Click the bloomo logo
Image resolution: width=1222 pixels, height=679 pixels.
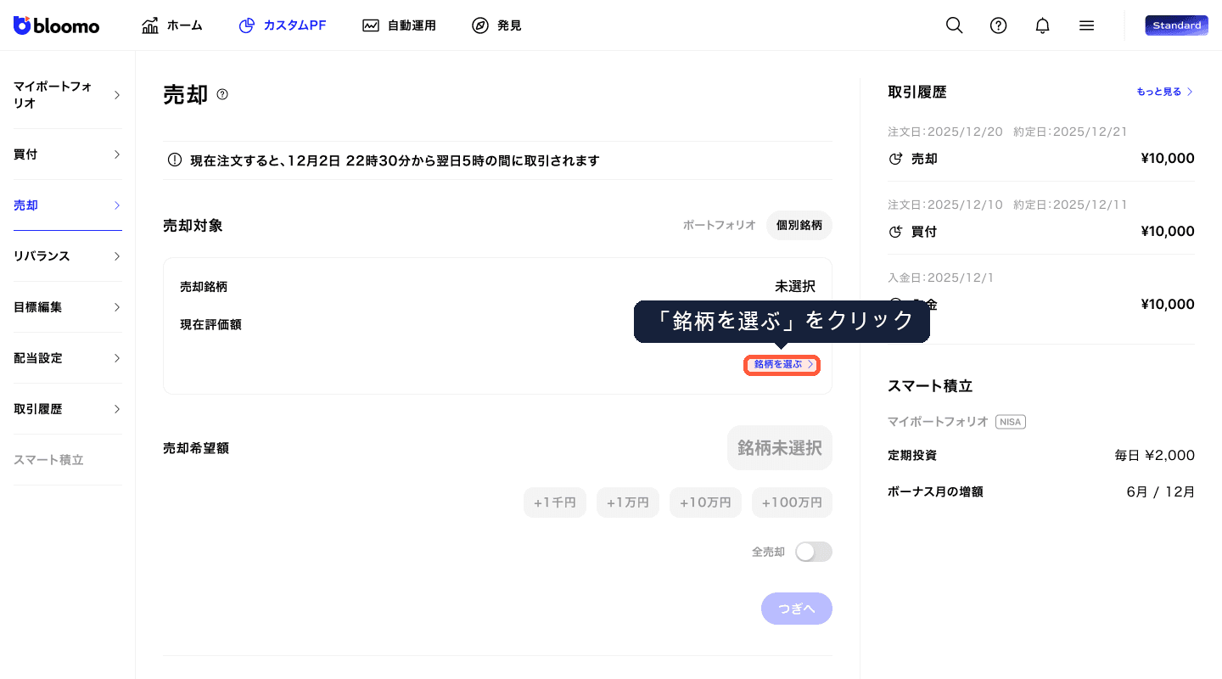click(56, 25)
